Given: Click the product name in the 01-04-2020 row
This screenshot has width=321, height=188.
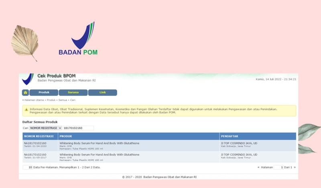Looking at the screenshot, I should point(99,143).
